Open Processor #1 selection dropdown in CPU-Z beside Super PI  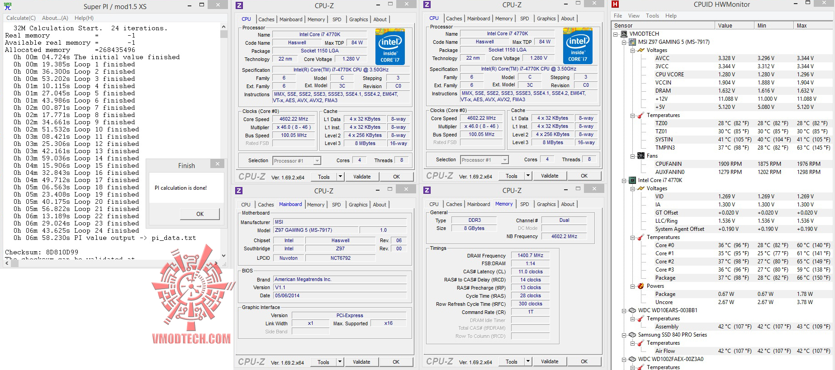[317, 161]
